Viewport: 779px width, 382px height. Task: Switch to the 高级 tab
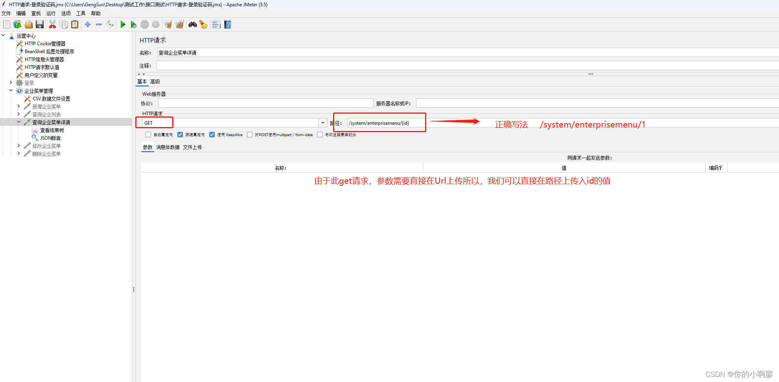[x=155, y=81]
